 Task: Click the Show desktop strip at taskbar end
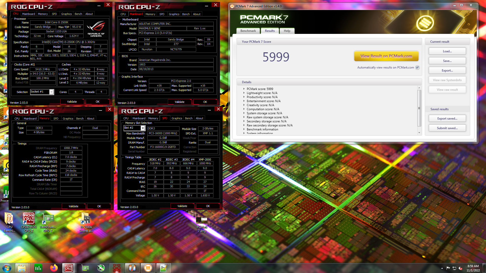484,268
